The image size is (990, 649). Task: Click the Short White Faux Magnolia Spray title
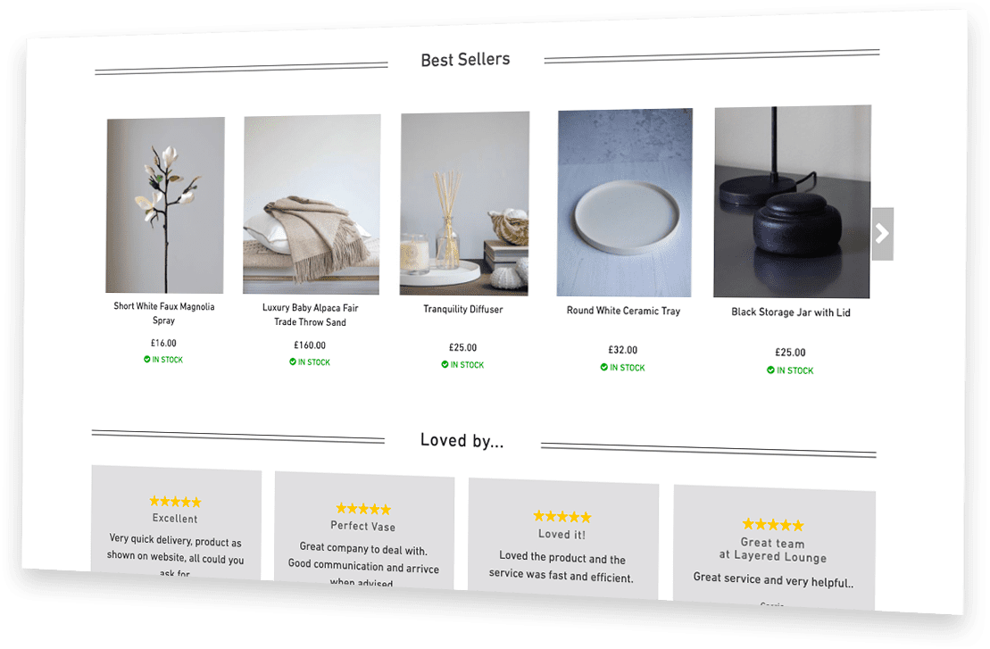(x=164, y=313)
